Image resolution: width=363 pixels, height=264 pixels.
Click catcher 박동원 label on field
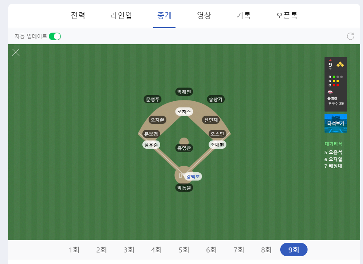184,187
